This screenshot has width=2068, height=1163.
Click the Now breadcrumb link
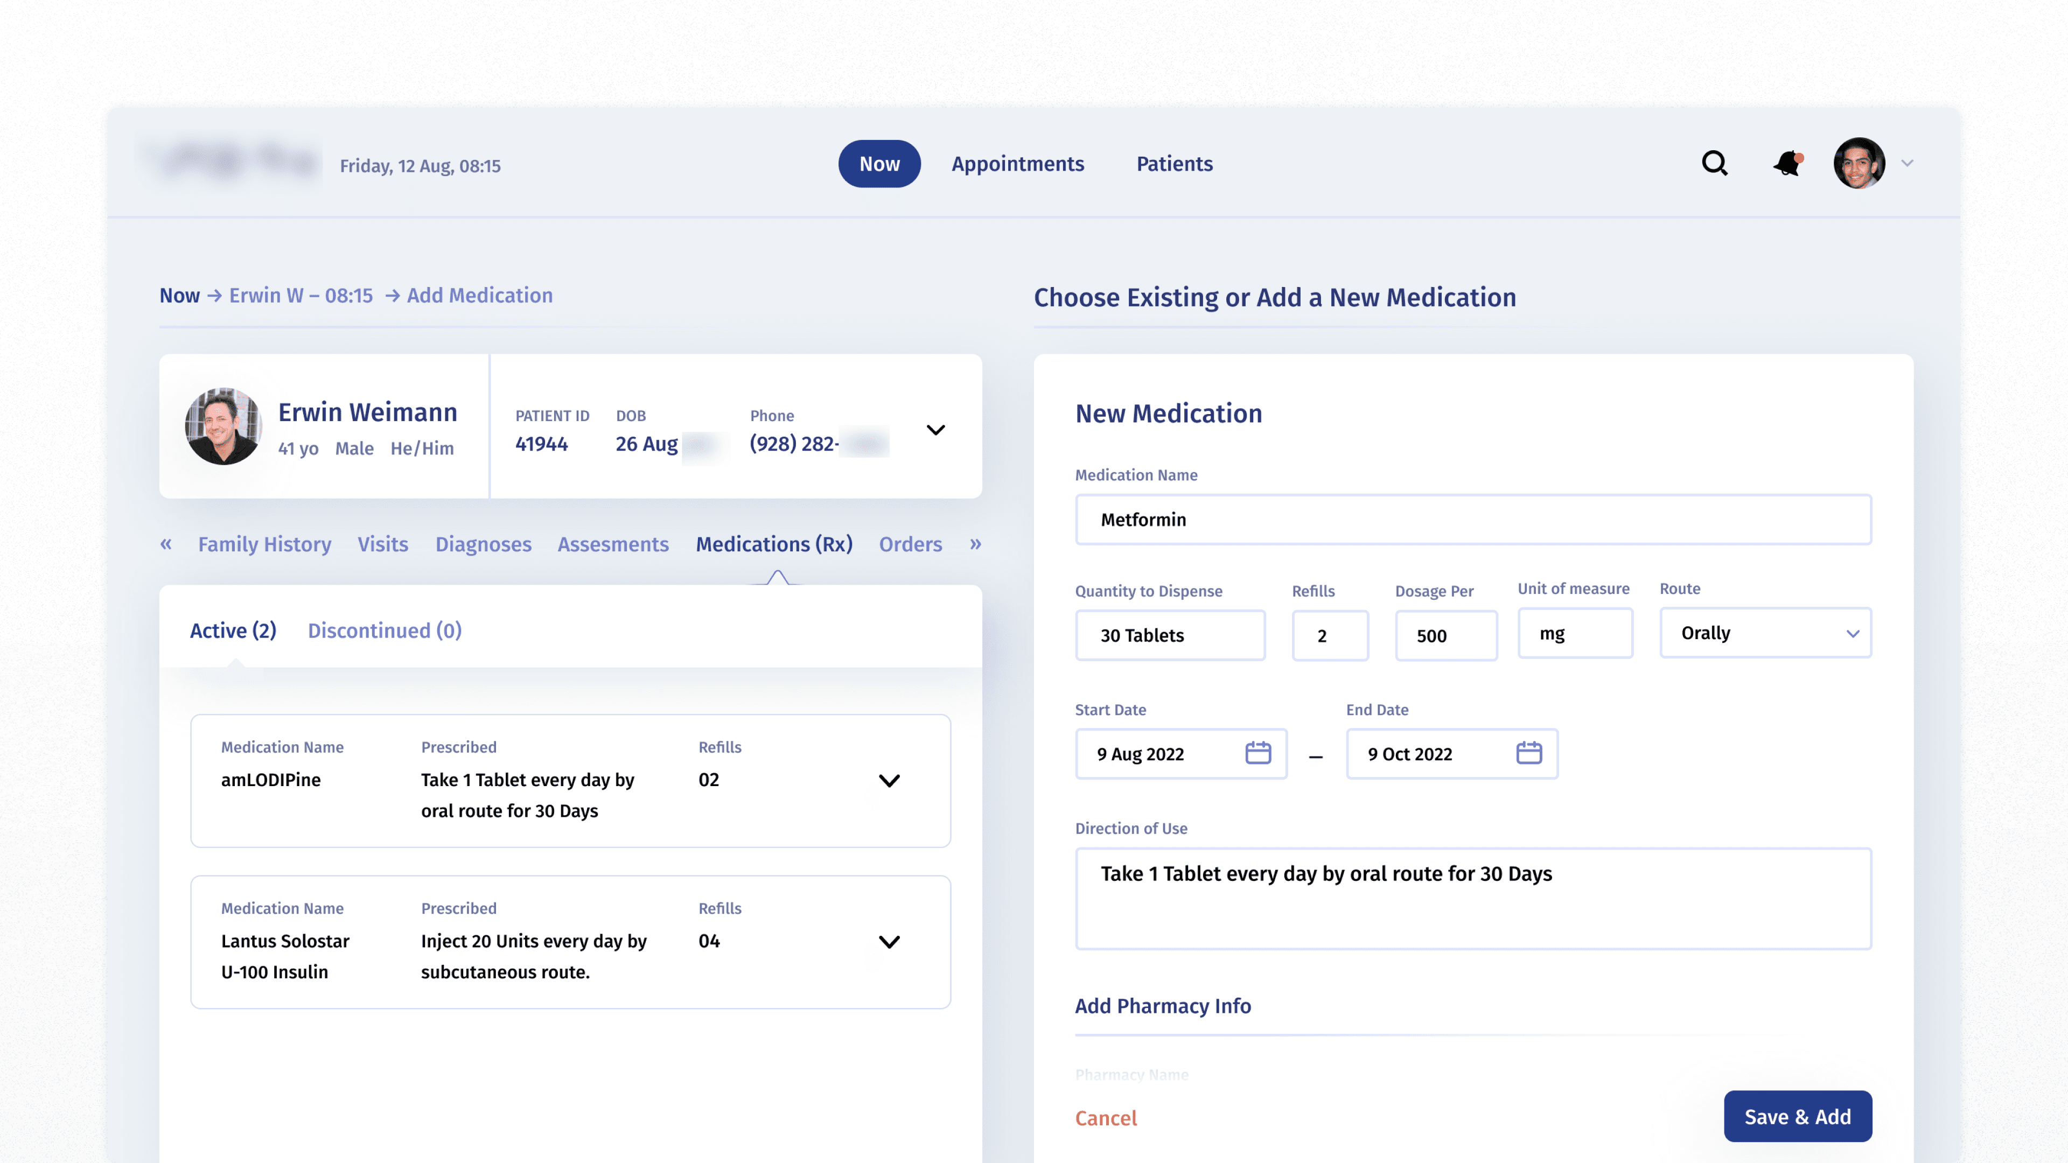[x=179, y=296]
